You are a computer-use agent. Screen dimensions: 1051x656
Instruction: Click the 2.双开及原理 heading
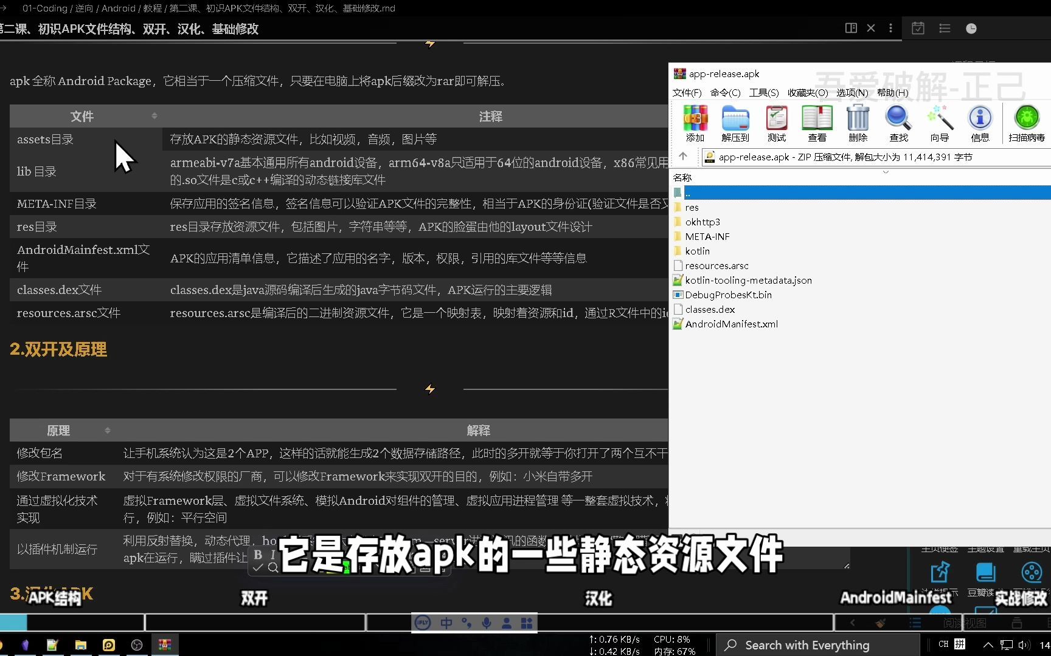point(58,349)
